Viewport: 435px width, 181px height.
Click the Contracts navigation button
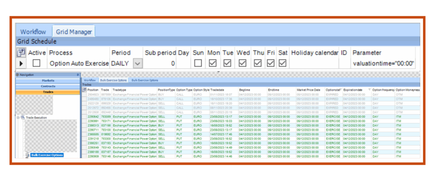click(x=48, y=86)
